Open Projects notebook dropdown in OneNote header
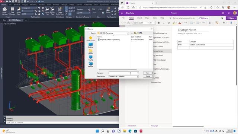Viewport: 238px width, 134px height. tap(175, 13)
